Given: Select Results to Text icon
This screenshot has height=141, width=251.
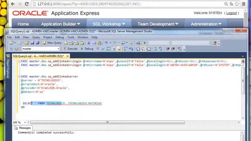Looking at the screenshot, I should pyautogui.click(x=138, y=49).
